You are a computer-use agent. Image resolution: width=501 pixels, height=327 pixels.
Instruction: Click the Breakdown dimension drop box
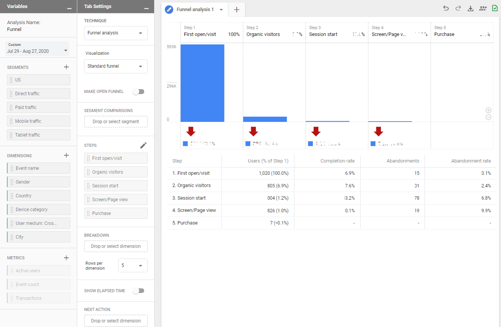[115, 246]
